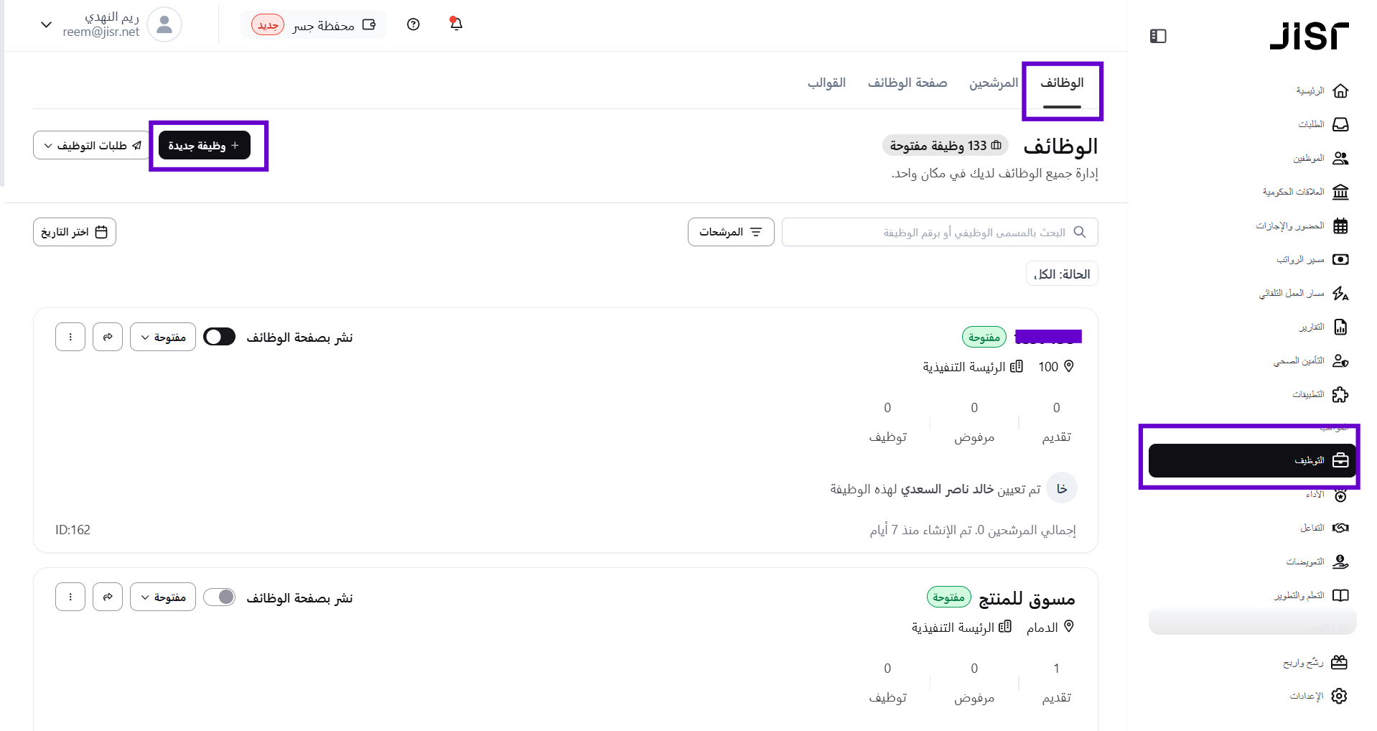1377x731 pixels.
Task: Open the notifications bell
Action: coord(456,24)
